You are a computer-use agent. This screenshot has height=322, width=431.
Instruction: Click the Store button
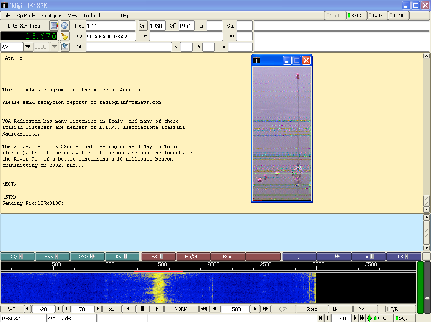[312, 309]
